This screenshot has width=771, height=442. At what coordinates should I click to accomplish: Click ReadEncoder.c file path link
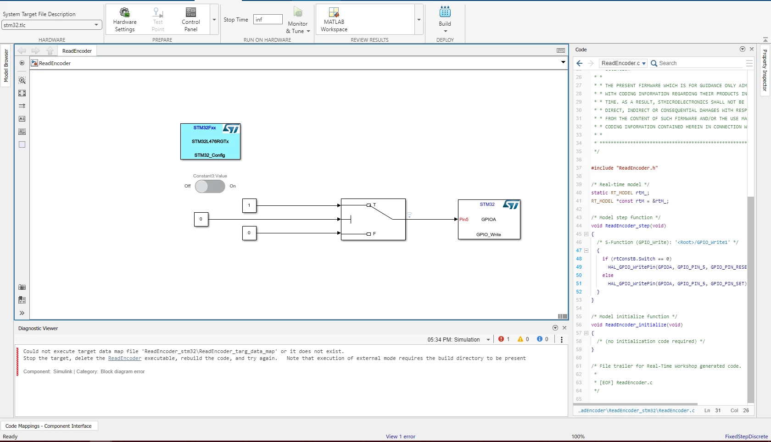pos(636,410)
